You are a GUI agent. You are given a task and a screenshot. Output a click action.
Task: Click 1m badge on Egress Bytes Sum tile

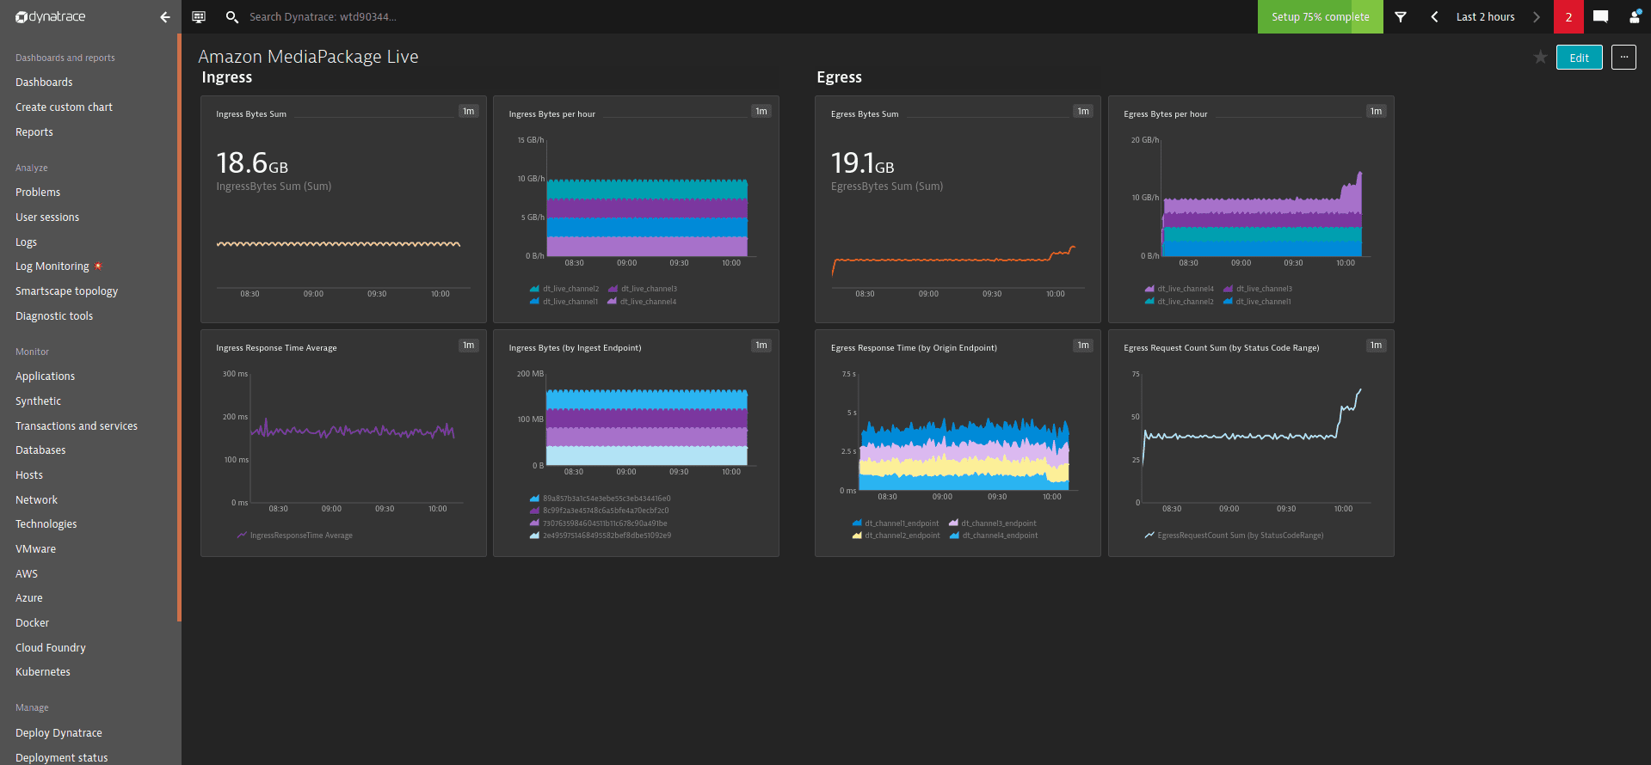1083,111
